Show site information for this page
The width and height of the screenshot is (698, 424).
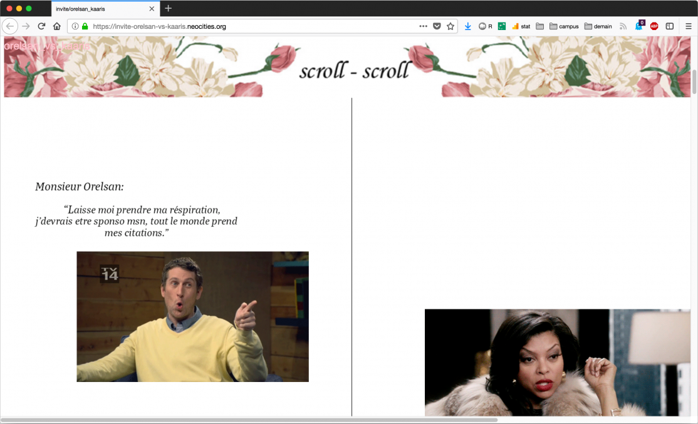(75, 26)
